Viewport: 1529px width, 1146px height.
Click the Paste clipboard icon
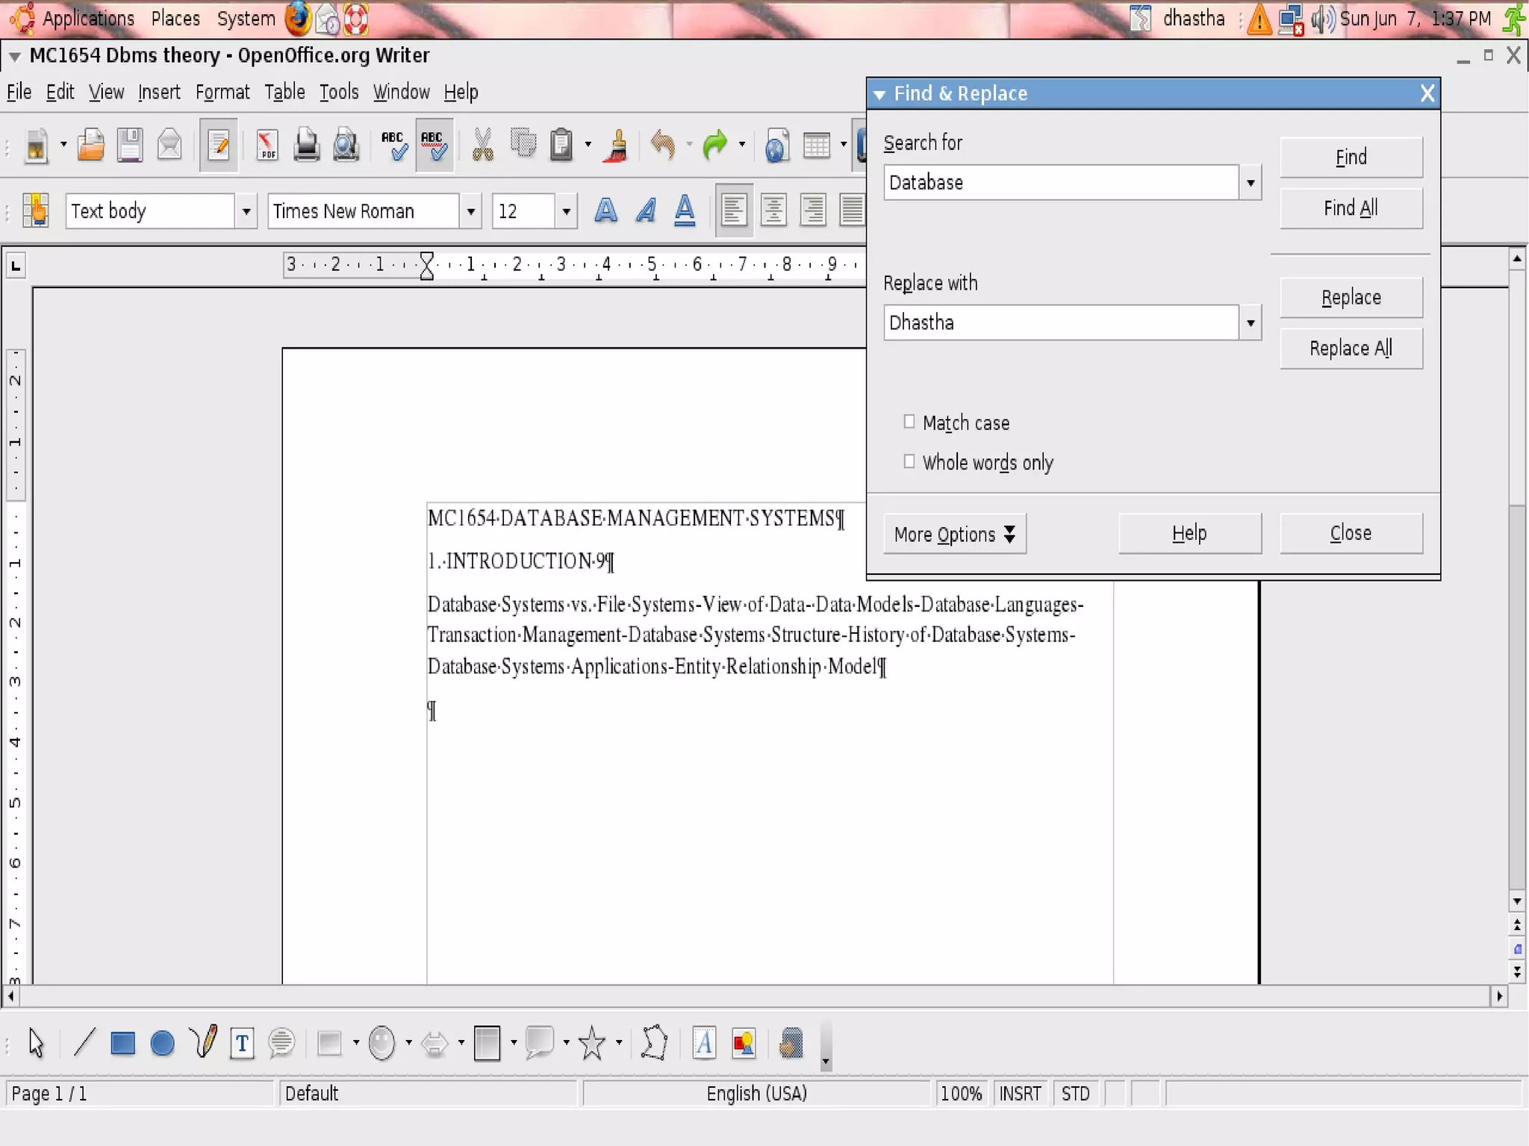click(x=561, y=145)
